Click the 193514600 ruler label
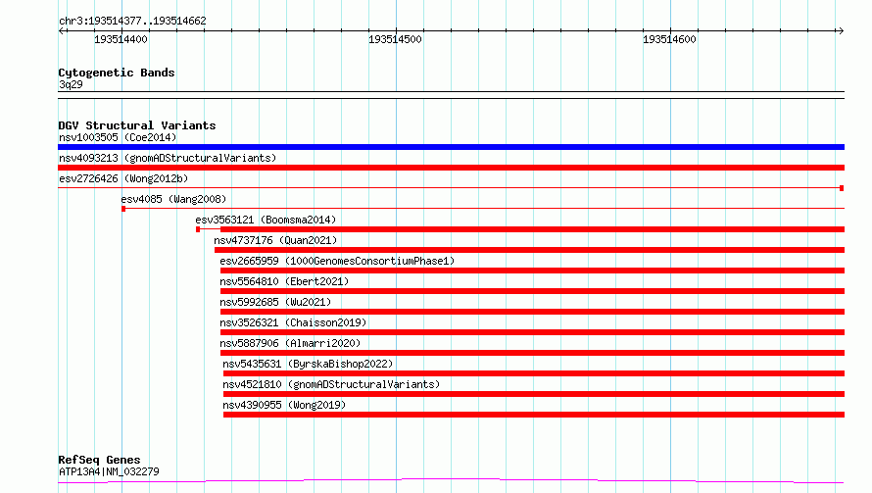 point(669,39)
